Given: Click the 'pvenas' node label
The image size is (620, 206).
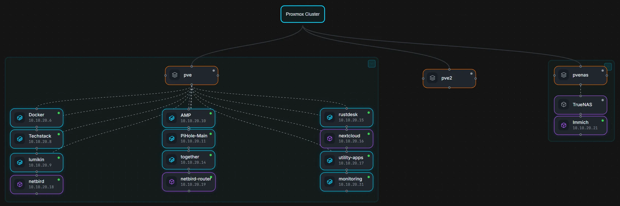Looking at the screenshot, I should [580, 75].
